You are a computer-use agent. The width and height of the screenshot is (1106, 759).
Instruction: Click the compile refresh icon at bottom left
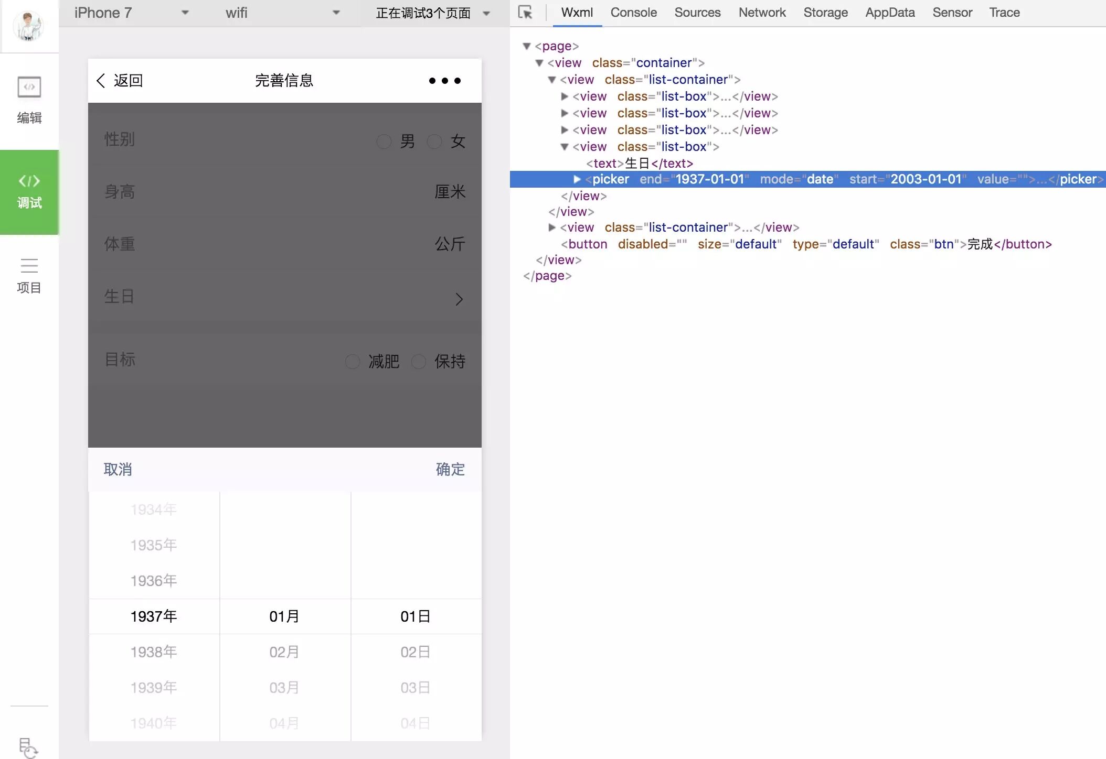28,747
